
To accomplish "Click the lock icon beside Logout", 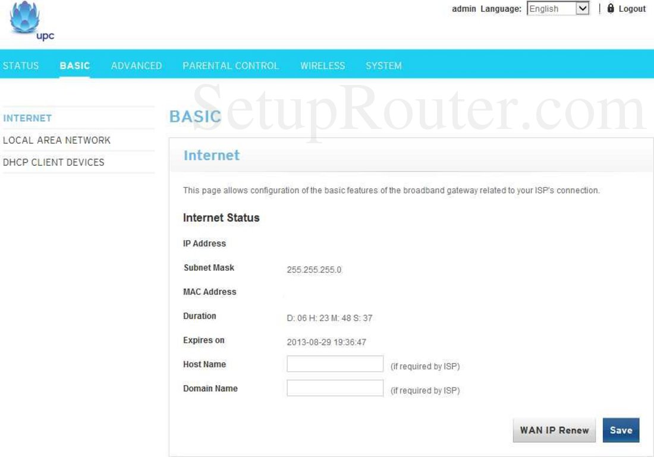I will (x=611, y=9).
